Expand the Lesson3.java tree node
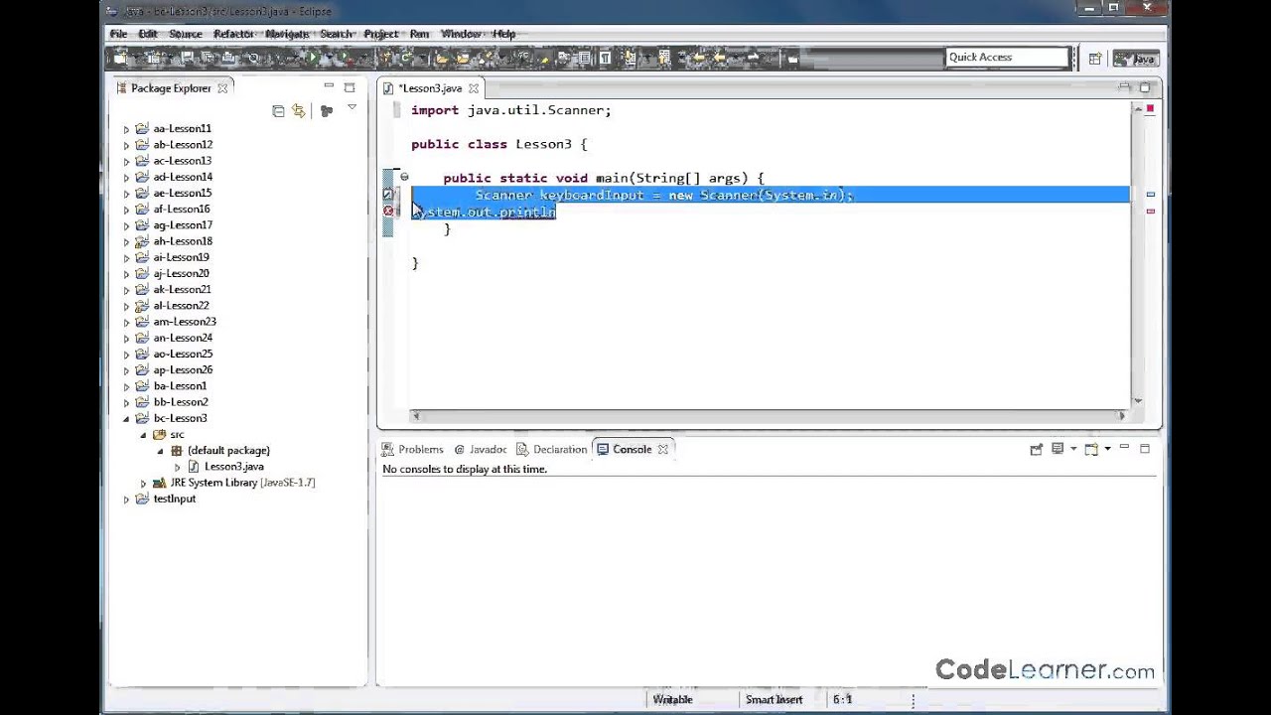This screenshot has height=715, width=1271. pyautogui.click(x=177, y=467)
